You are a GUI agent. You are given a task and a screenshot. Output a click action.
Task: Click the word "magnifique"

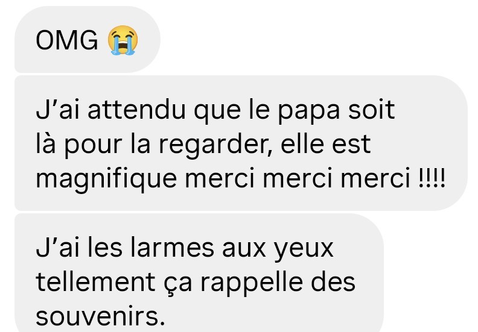[x=106, y=180]
